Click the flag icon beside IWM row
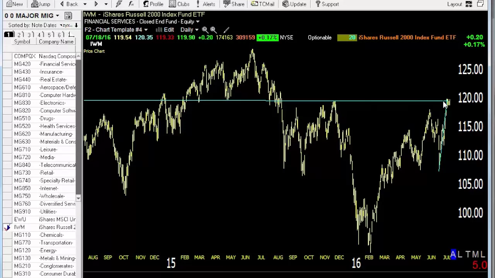 click(7, 227)
